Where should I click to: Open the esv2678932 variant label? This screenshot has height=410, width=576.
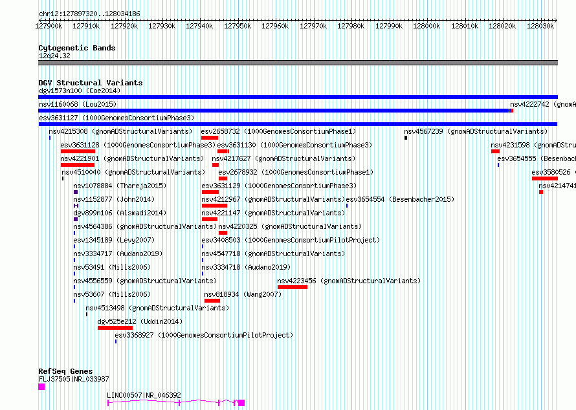[296, 172]
